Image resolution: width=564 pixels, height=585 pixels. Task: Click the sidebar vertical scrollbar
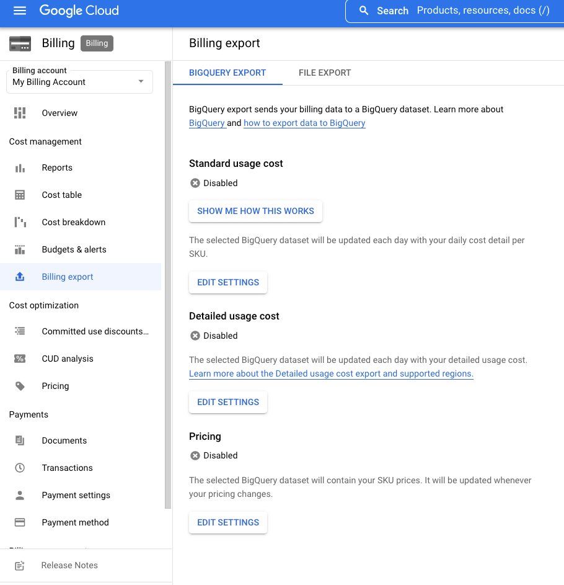(168, 285)
